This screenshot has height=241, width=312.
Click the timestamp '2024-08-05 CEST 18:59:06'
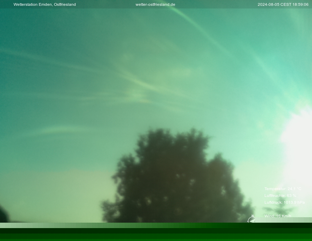pos(283,4)
